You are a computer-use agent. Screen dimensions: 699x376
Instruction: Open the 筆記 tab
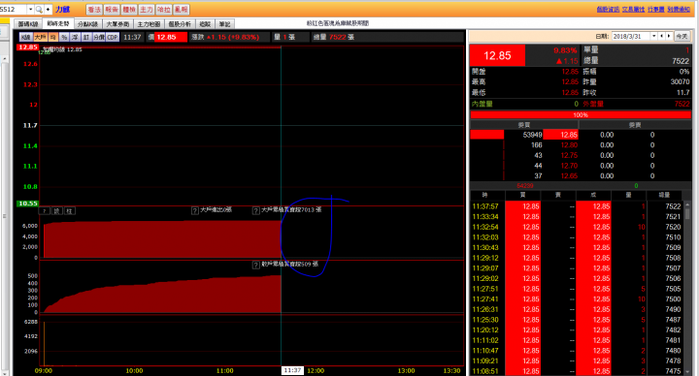pyautogui.click(x=224, y=24)
